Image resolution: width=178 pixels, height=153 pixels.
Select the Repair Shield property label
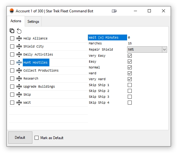point(101,49)
